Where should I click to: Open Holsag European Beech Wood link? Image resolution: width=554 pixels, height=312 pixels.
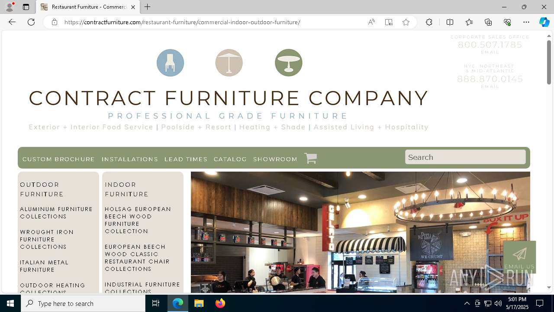(138, 220)
